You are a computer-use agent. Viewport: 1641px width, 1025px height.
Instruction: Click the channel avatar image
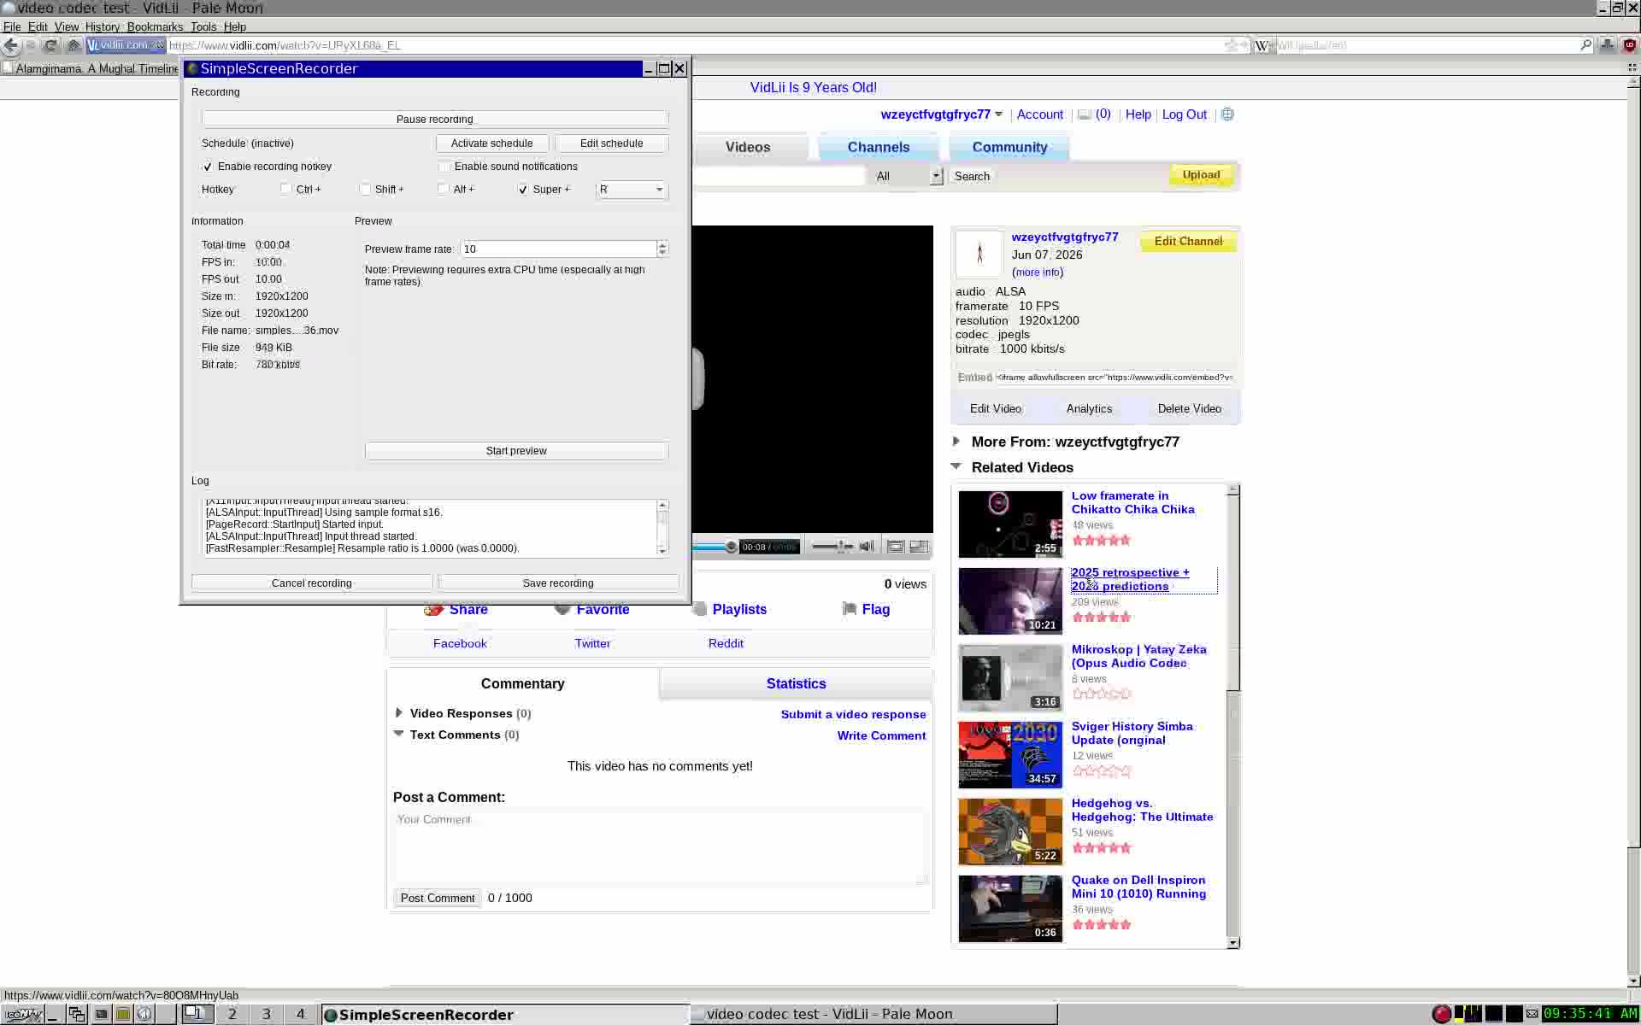979,254
